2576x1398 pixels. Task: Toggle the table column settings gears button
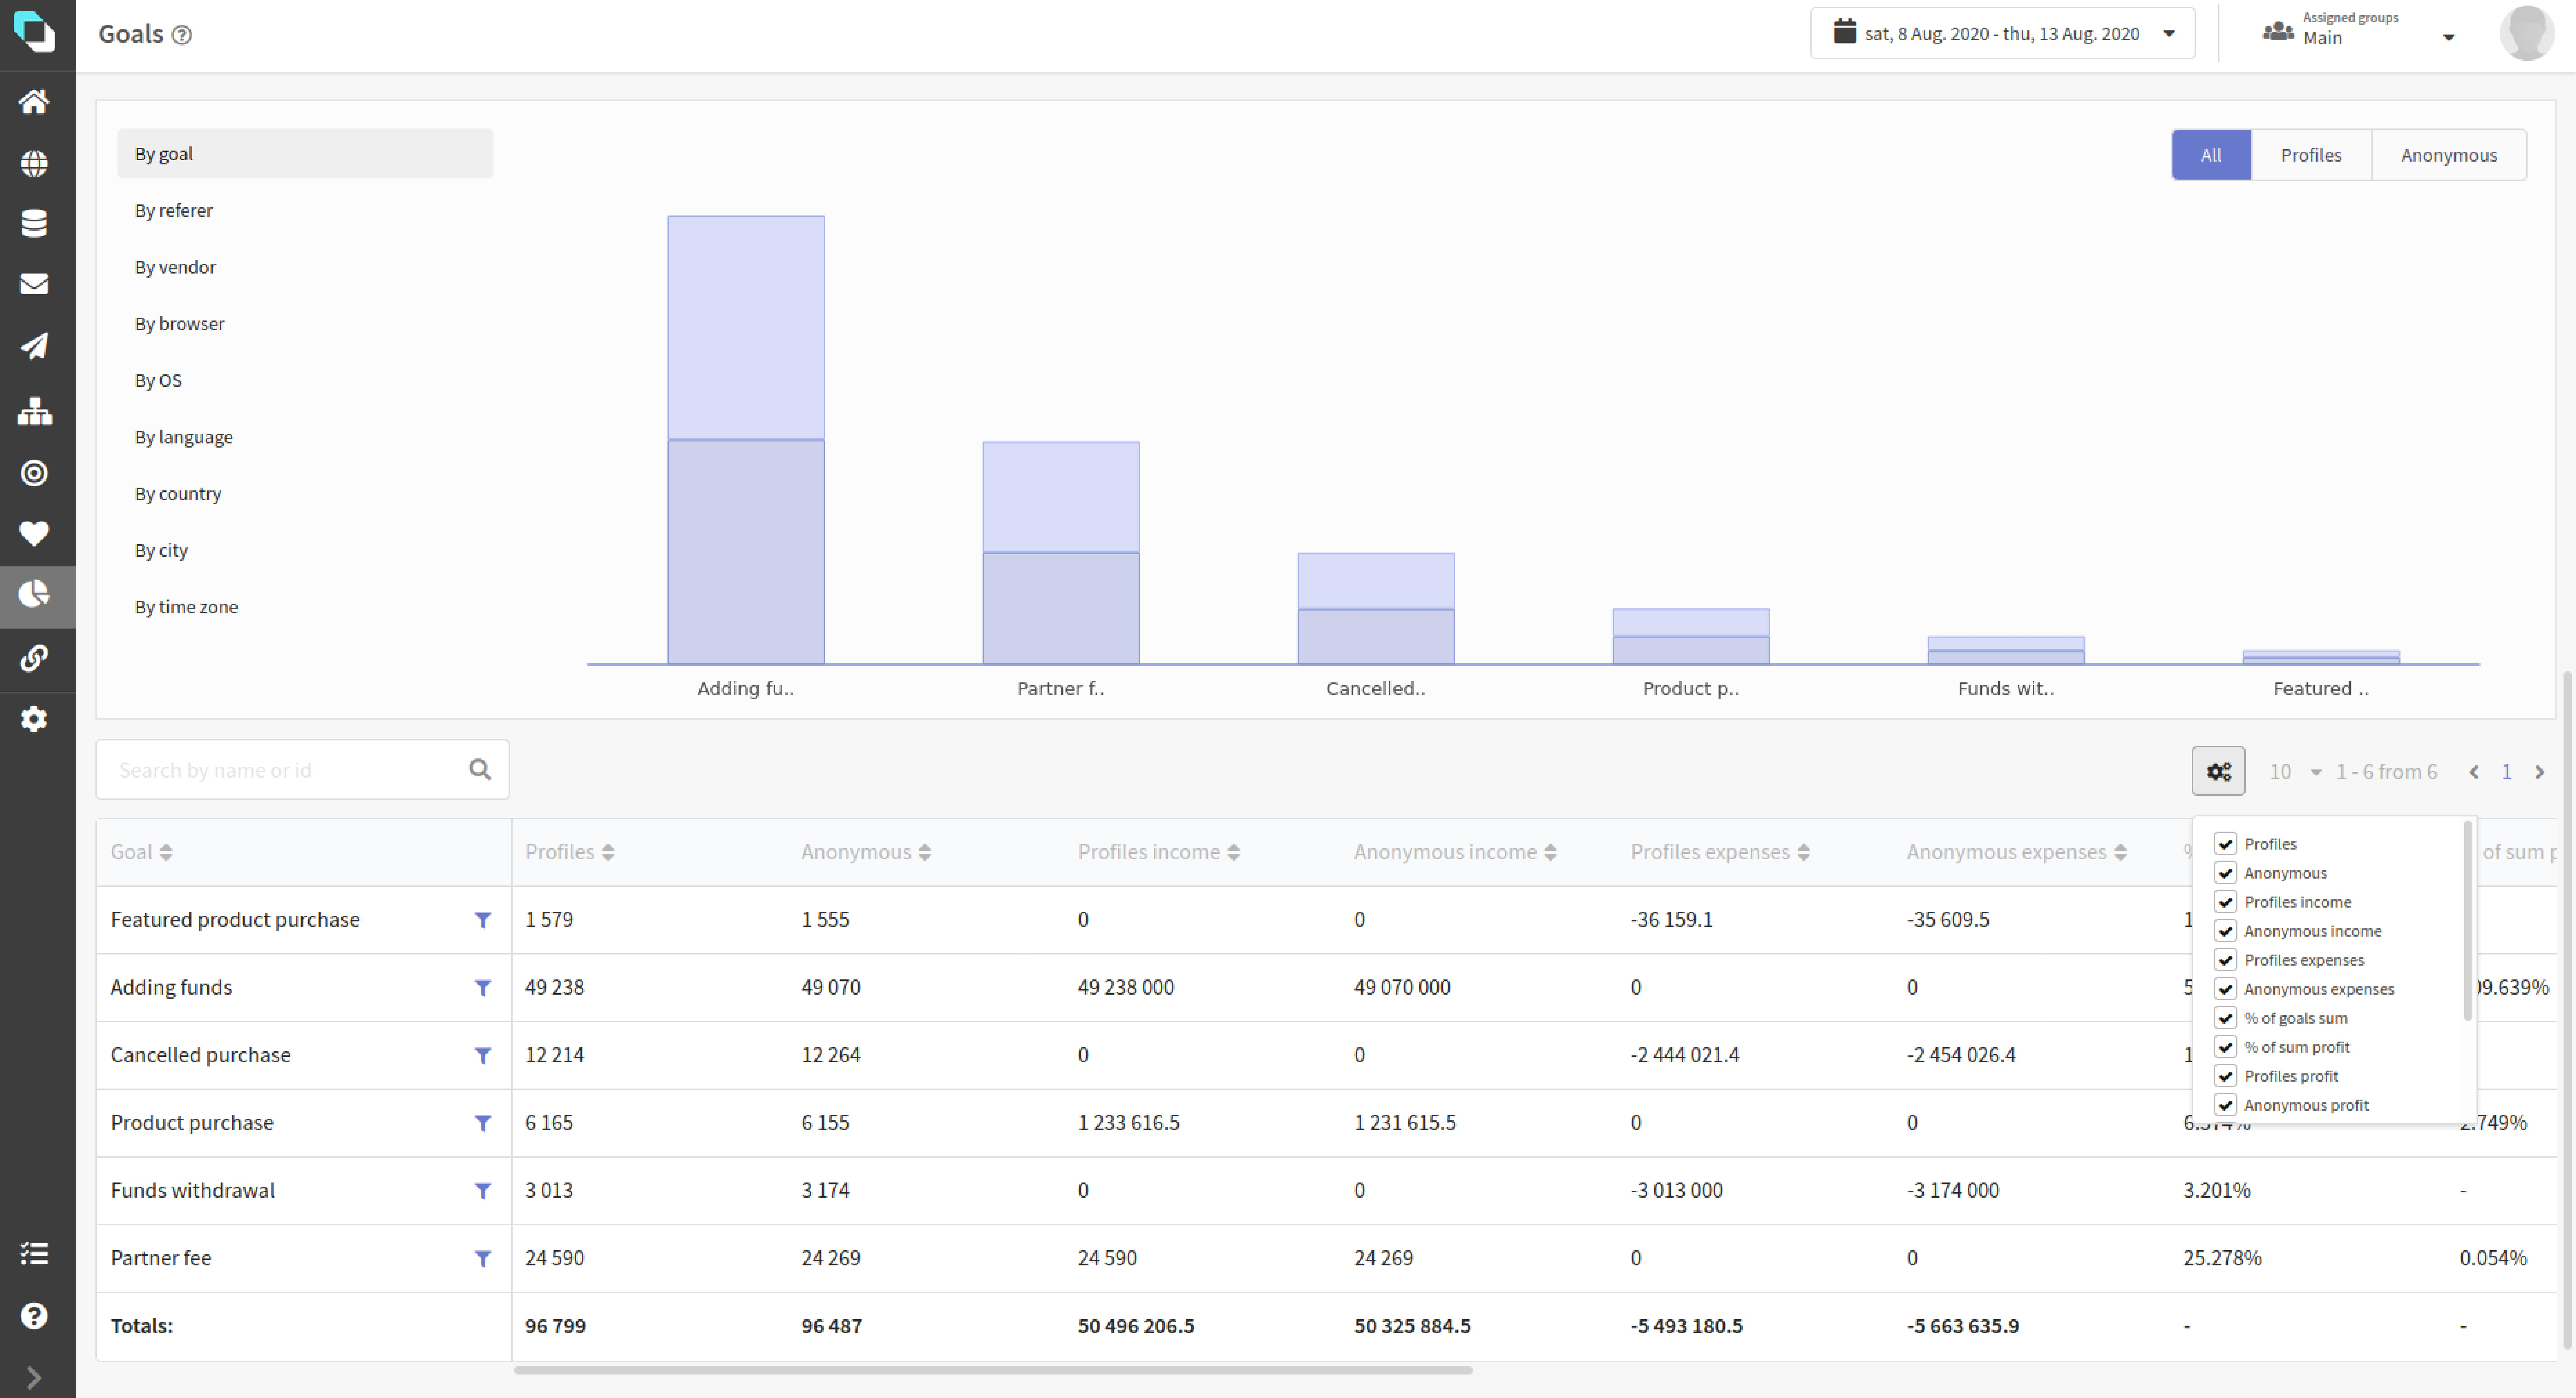point(2218,772)
